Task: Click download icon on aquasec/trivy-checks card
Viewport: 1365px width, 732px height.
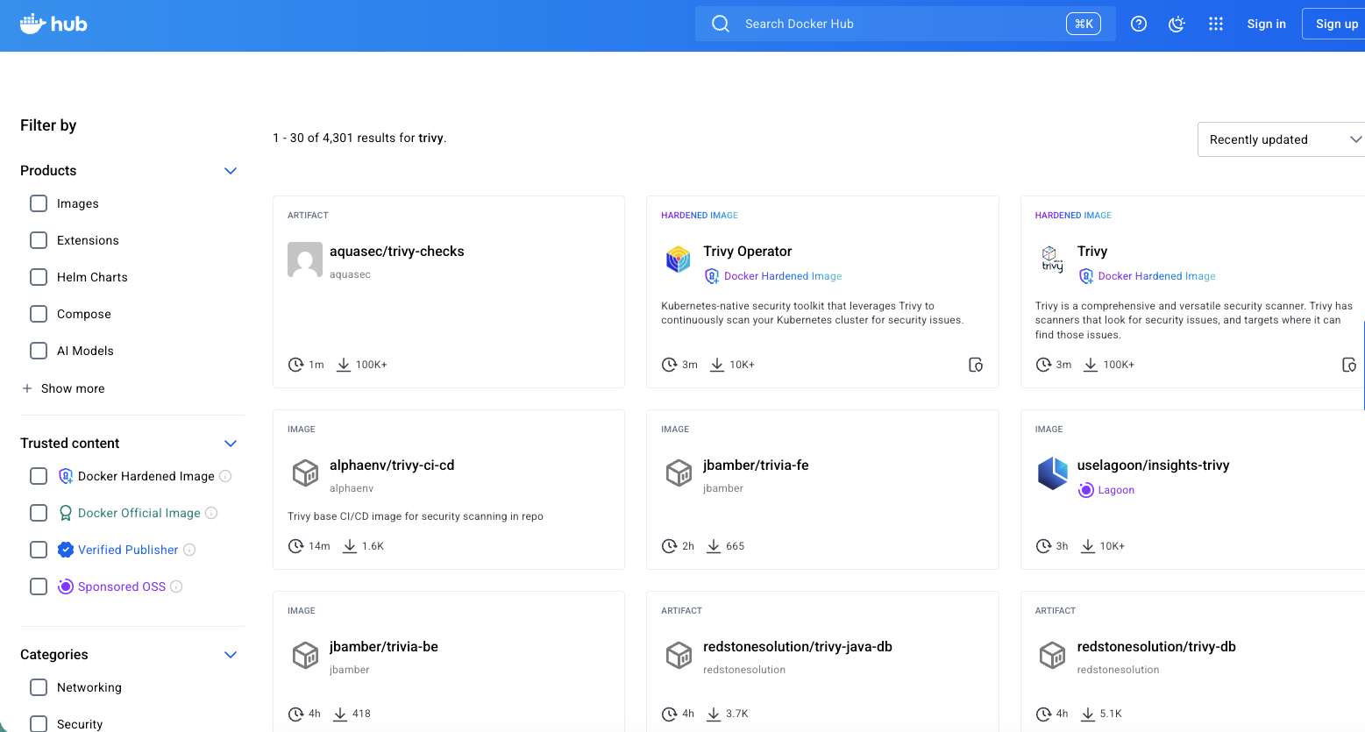Action: (344, 365)
